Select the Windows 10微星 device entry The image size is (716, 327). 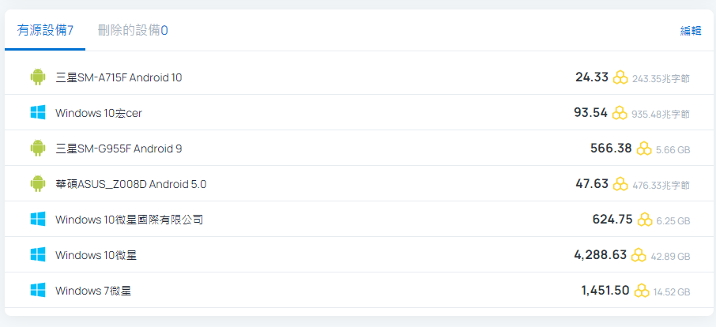[x=96, y=255]
